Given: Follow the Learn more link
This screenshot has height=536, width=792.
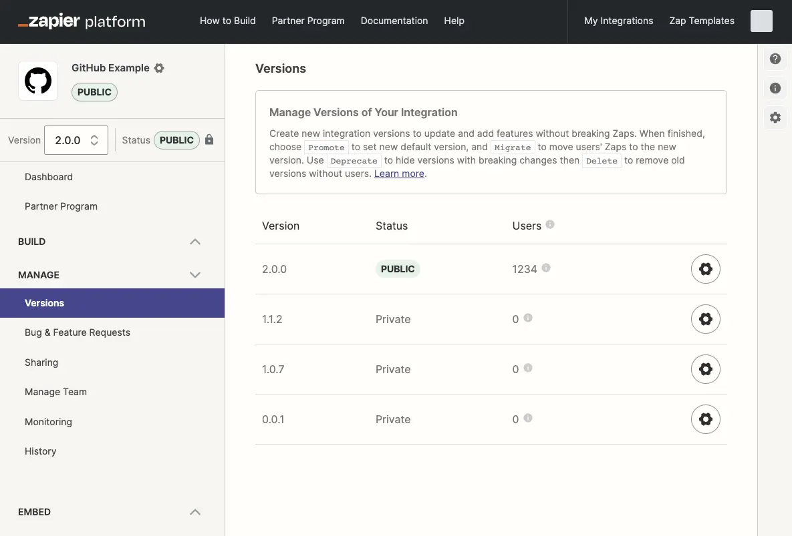Looking at the screenshot, I should (399, 174).
